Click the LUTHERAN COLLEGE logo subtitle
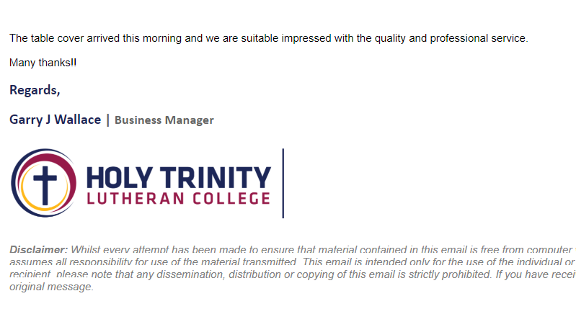 pos(179,199)
